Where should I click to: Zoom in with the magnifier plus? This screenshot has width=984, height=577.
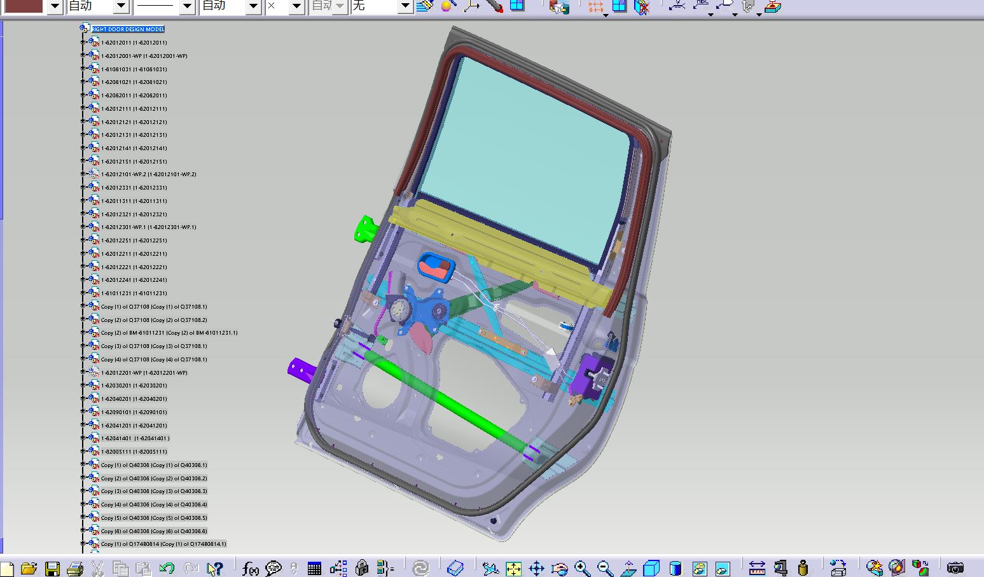(583, 567)
